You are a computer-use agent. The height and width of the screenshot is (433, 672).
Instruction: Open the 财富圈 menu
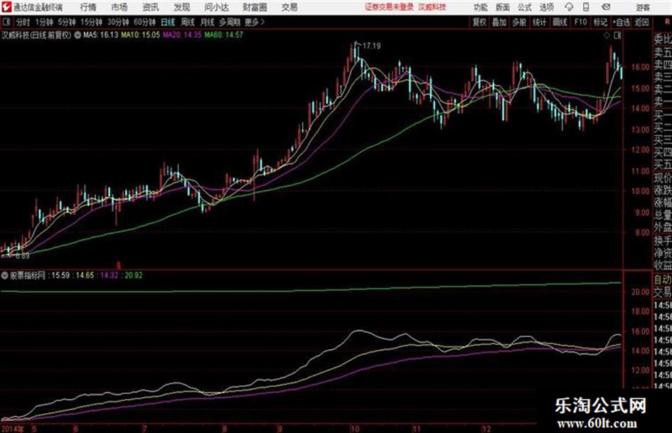click(255, 7)
